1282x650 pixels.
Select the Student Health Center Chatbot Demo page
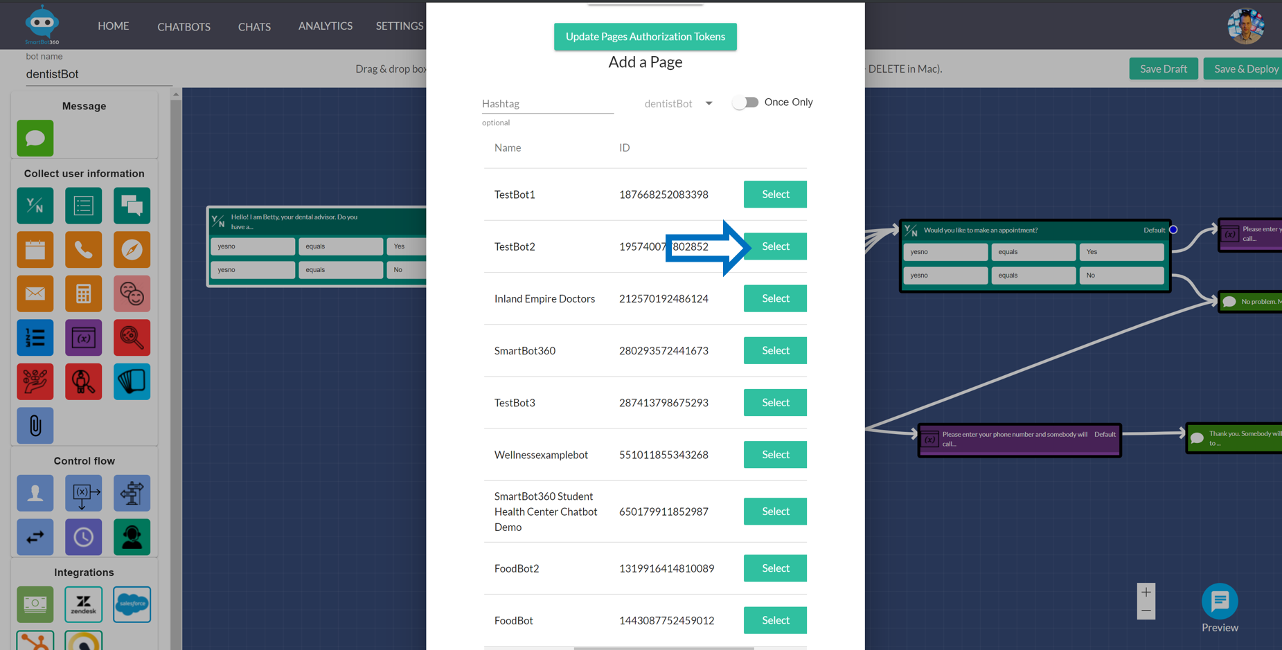click(775, 512)
